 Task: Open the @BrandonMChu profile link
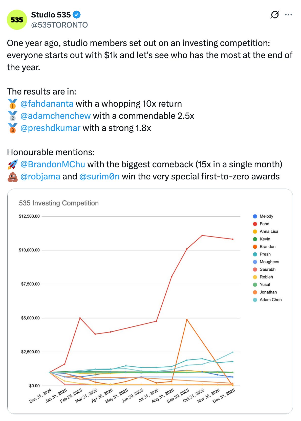point(53,164)
